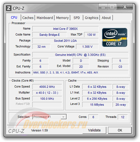Click the Intel Core i7 logo badge
This screenshot has height=142, width=140.
115,37
